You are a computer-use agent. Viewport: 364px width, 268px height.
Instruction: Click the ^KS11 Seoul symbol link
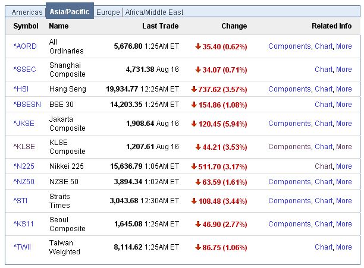click(23, 224)
